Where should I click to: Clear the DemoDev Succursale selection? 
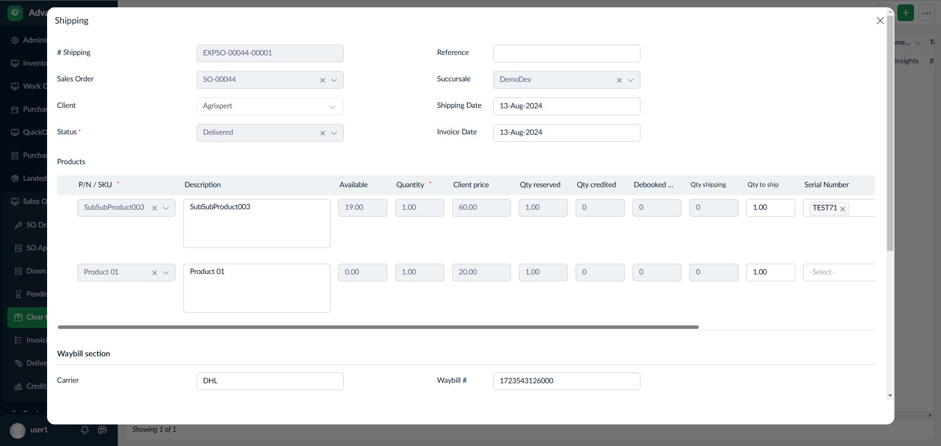[619, 80]
